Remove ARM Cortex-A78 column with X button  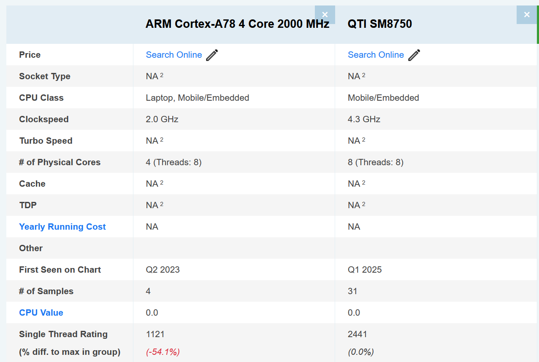tap(325, 15)
